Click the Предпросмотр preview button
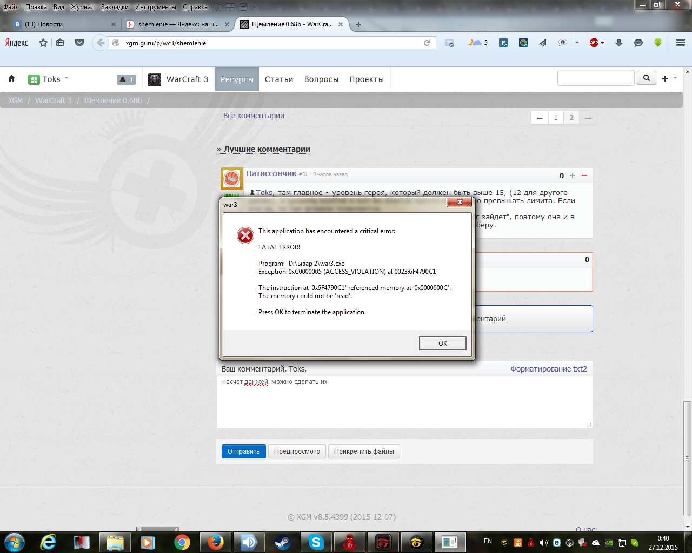The image size is (692, 553). tap(297, 451)
